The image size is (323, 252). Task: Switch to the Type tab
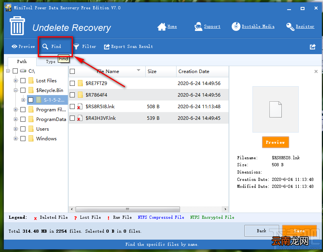click(50, 61)
